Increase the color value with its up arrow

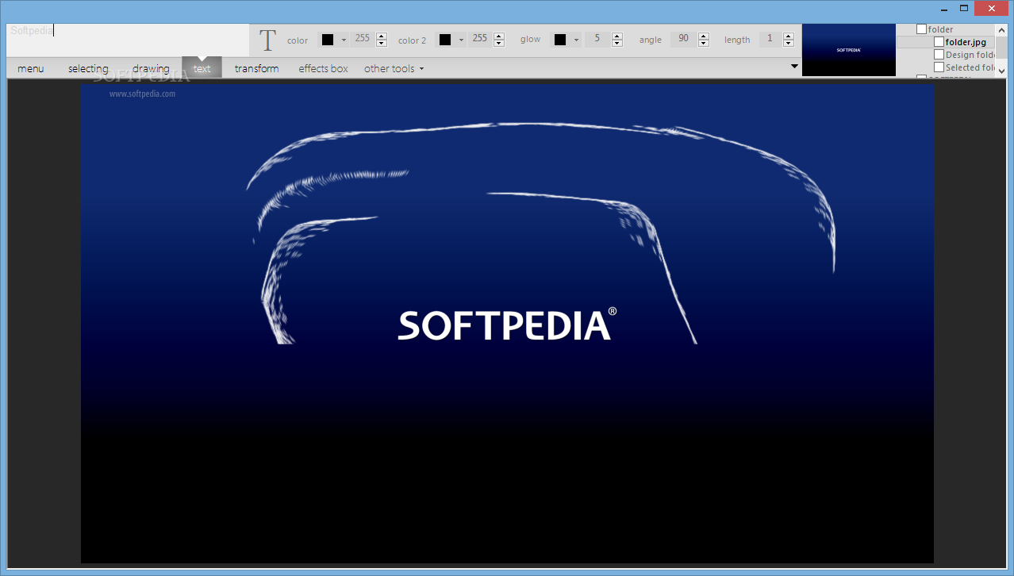382,36
